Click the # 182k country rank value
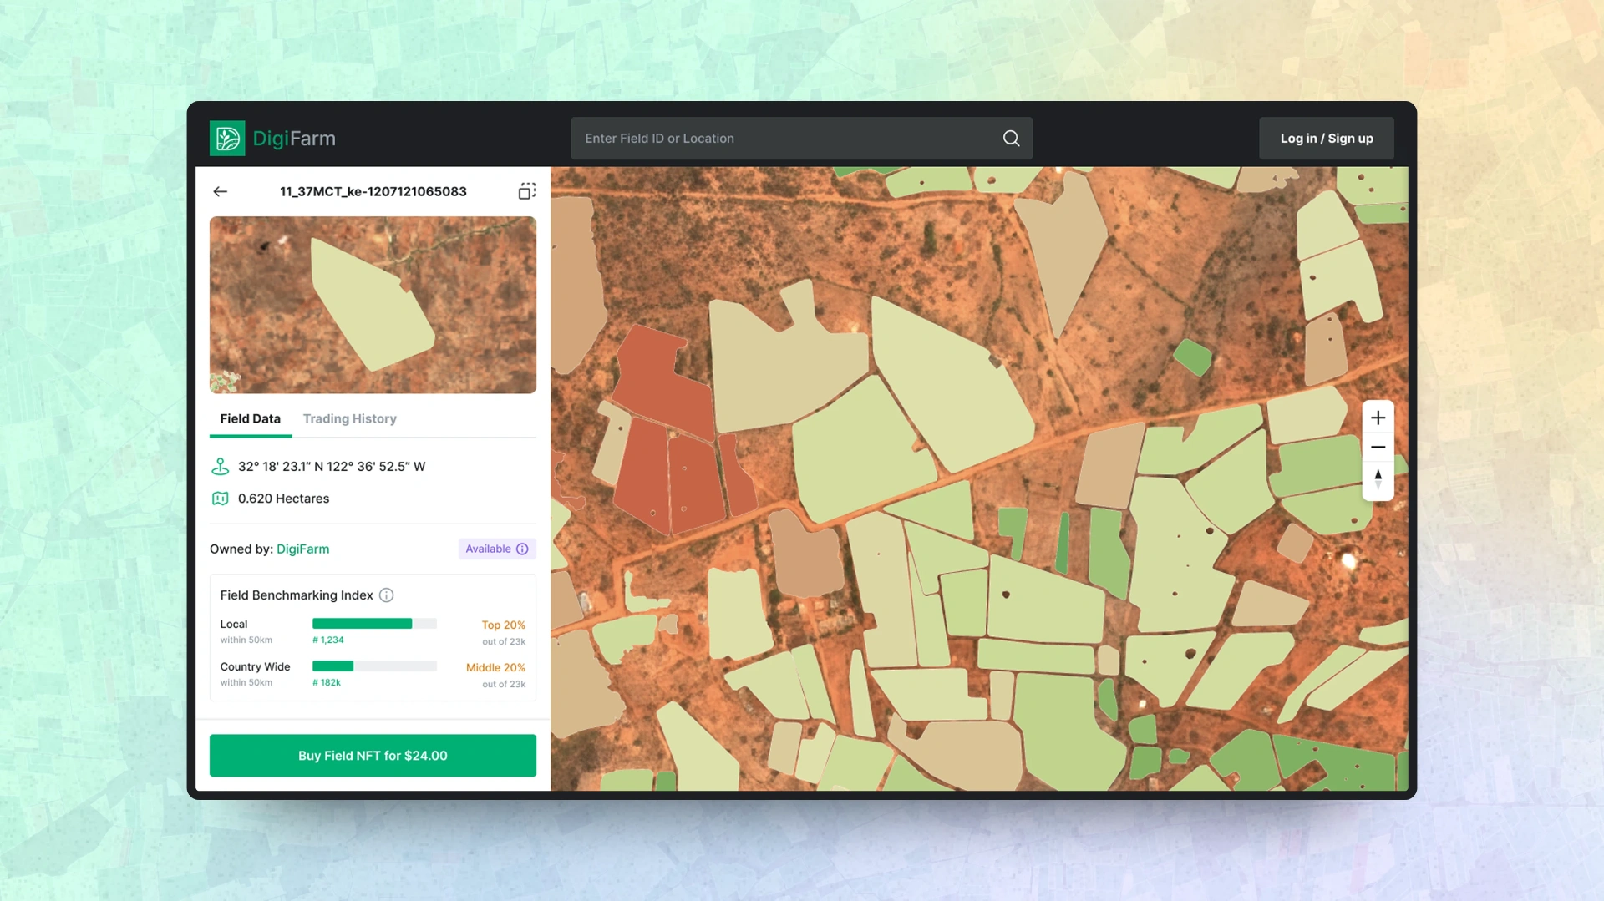This screenshot has height=901, width=1604. pyautogui.click(x=327, y=683)
